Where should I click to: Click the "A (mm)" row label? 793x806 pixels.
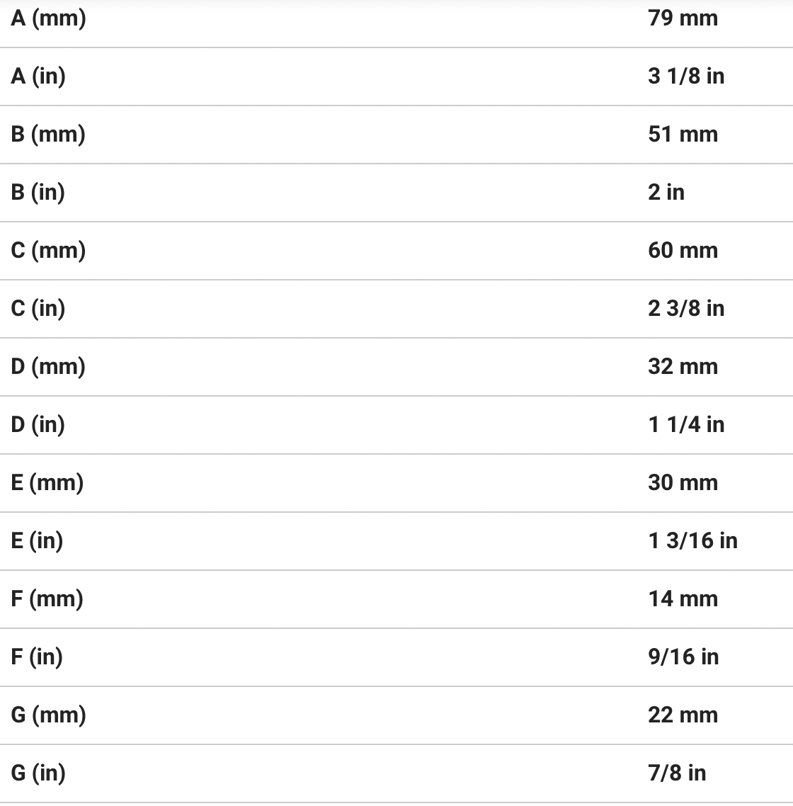coord(48,18)
